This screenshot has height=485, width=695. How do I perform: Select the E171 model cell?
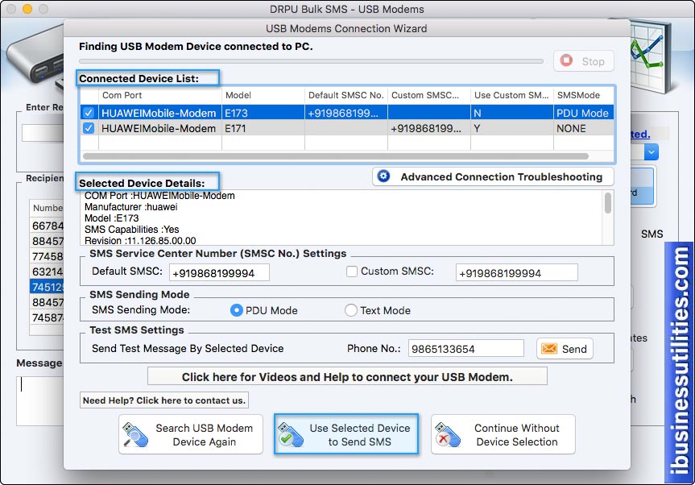263,128
